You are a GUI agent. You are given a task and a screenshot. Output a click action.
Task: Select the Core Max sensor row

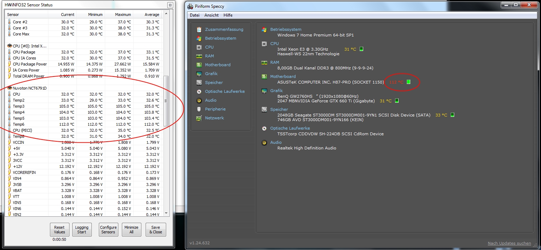pos(84,34)
